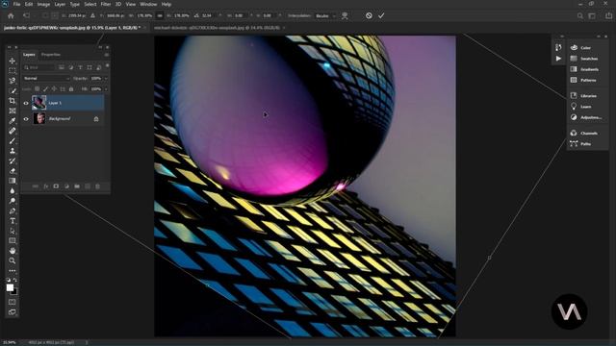616x346 pixels.
Task: Create a new group folder icon
Action: point(77,186)
